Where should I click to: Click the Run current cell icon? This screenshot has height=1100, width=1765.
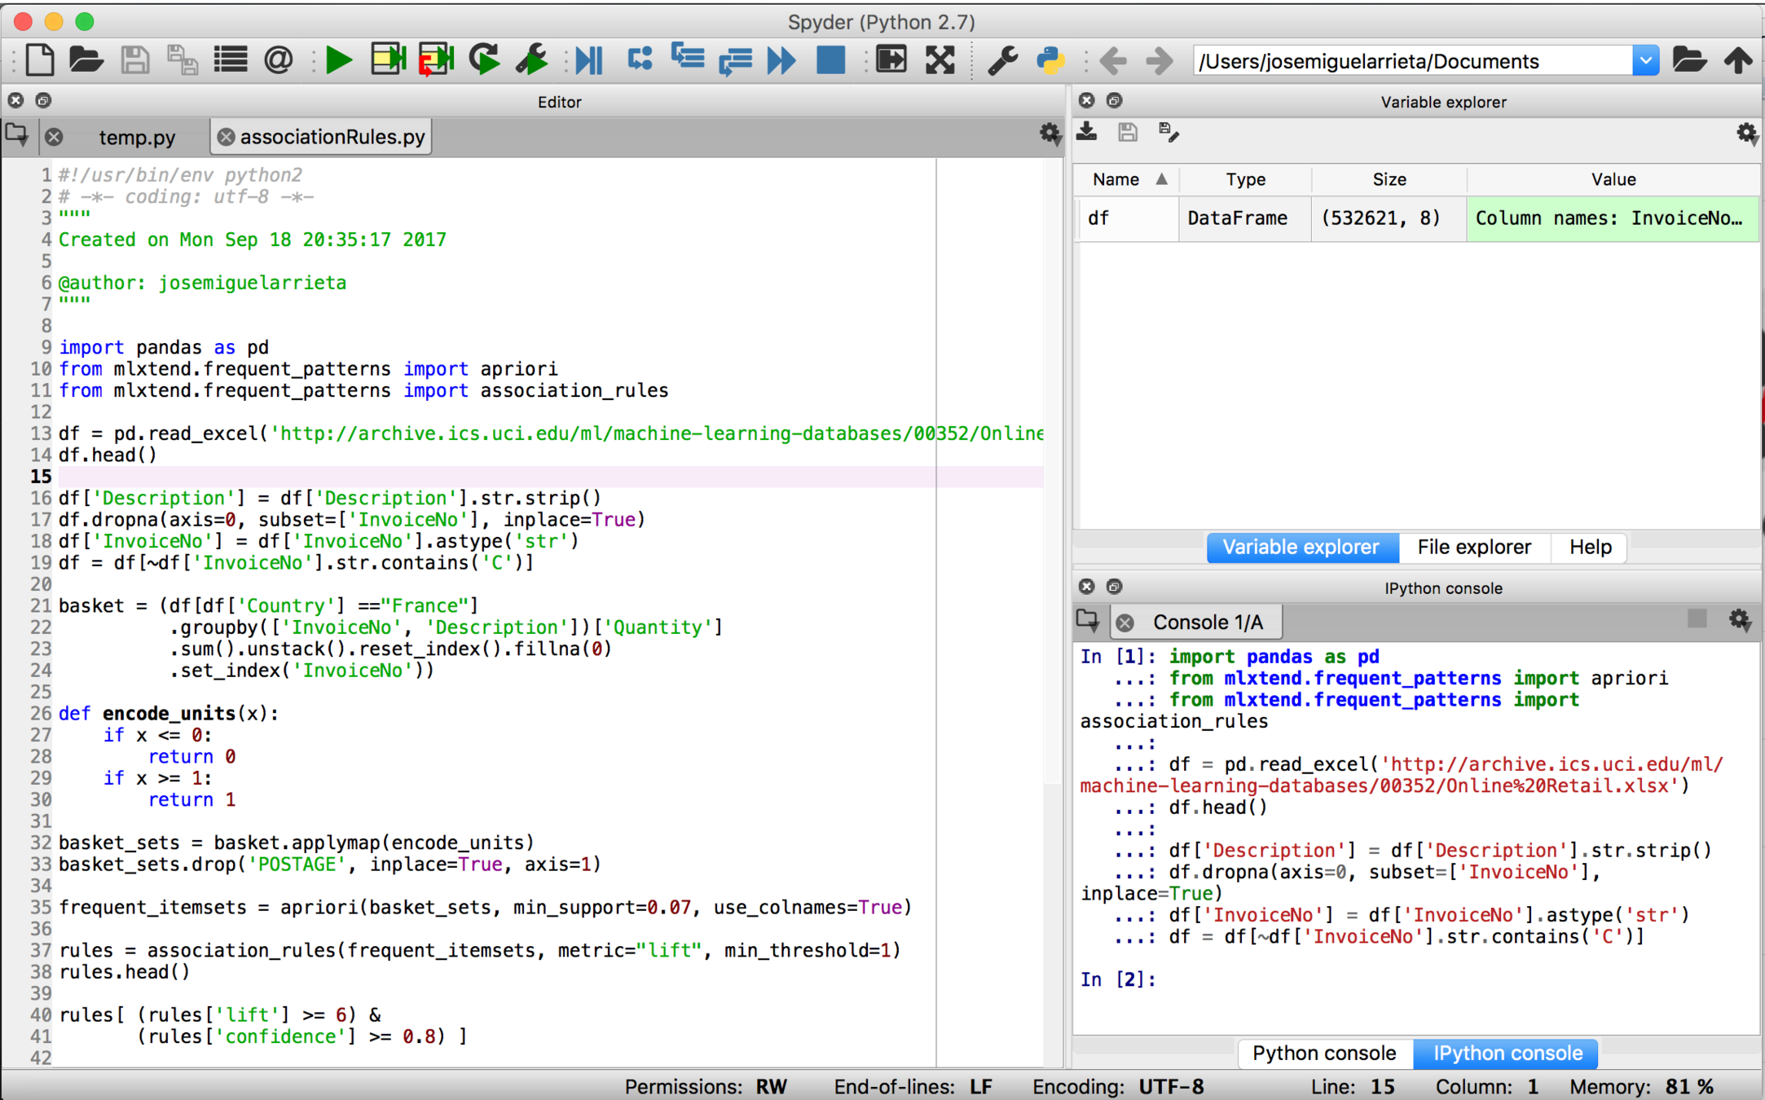388,60
